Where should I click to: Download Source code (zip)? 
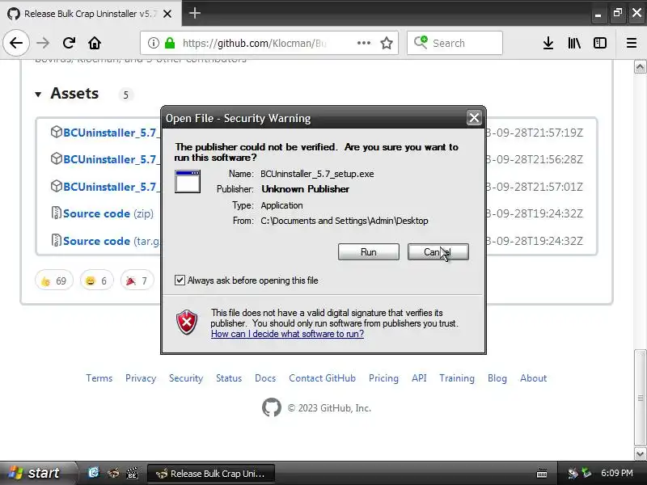(x=108, y=213)
